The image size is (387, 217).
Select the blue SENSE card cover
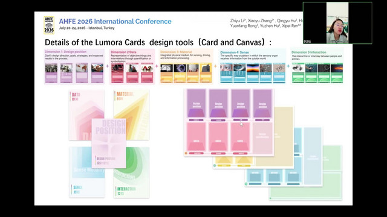point(87,172)
